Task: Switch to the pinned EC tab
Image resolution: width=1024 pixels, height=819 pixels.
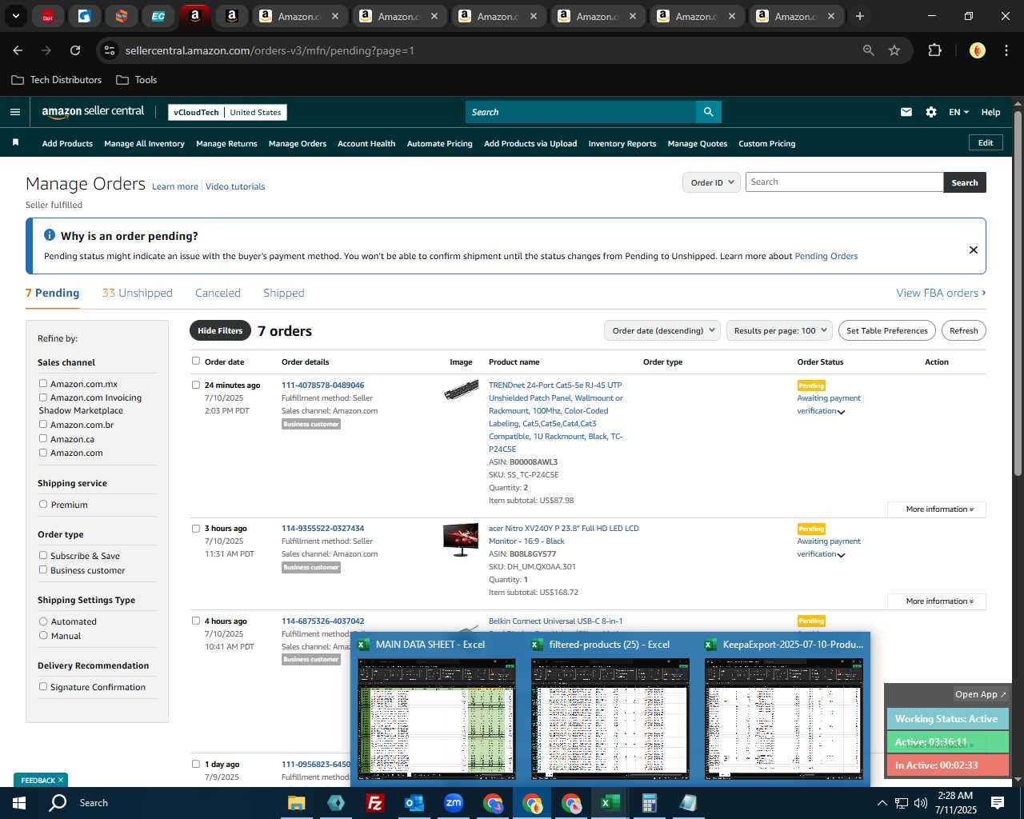Action: (x=158, y=16)
